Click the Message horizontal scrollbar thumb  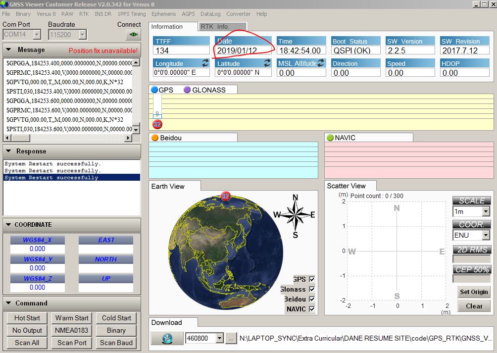21,138
